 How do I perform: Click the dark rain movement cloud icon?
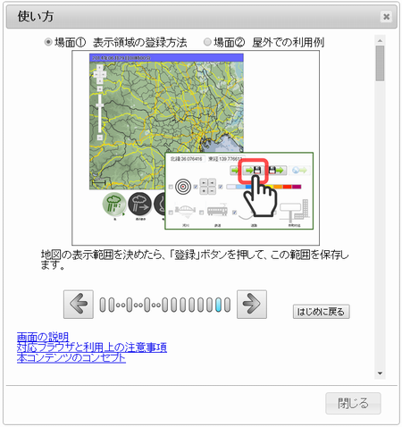coord(139,204)
